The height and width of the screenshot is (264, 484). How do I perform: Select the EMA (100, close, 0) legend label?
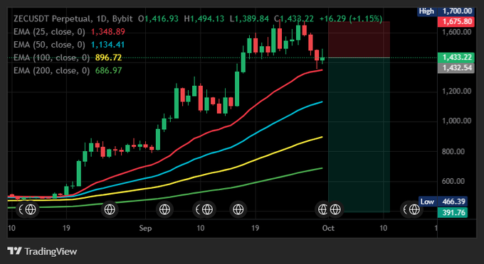(x=51, y=57)
